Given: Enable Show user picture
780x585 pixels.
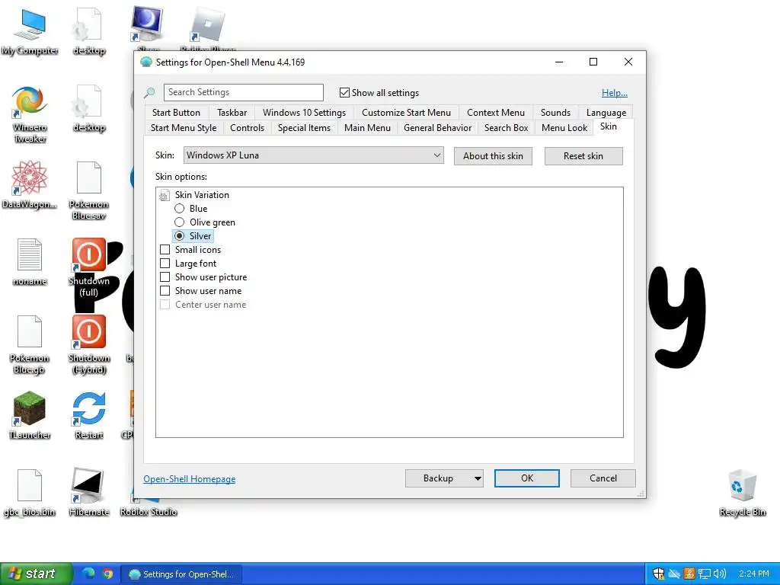Looking at the screenshot, I should (165, 277).
